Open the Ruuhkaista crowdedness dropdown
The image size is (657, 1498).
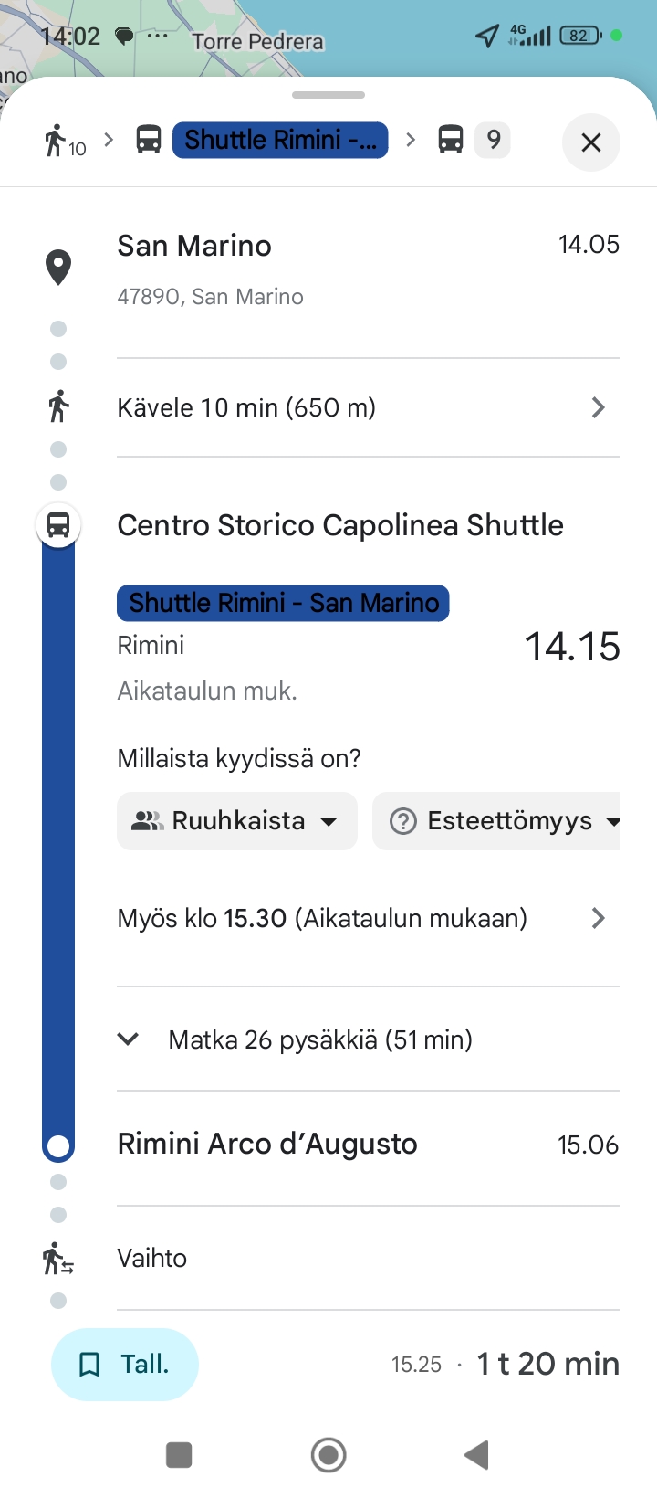click(237, 821)
